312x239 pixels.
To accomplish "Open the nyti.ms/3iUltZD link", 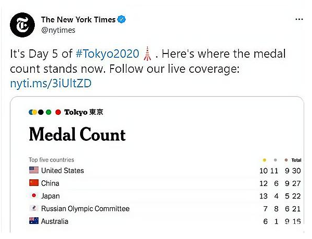I will point(51,83).
